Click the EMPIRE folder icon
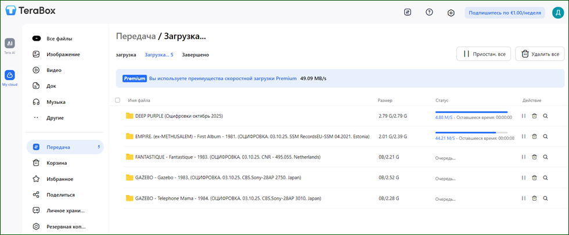 (x=129, y=136)
